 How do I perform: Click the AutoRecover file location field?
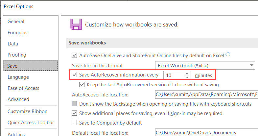tap(206, 95)
